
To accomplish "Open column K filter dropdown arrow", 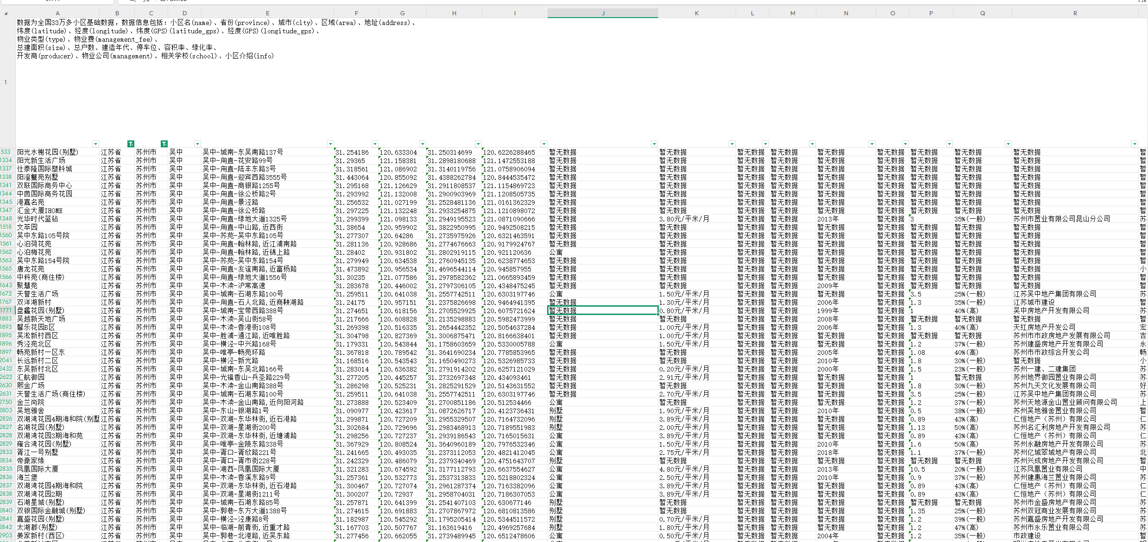I will (x=732, y=144).
